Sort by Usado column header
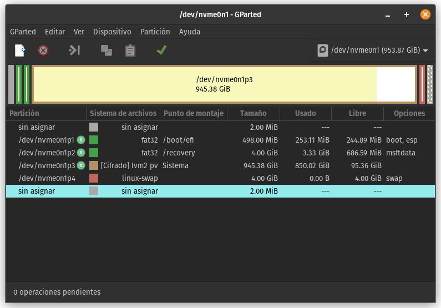 (306, 113)
